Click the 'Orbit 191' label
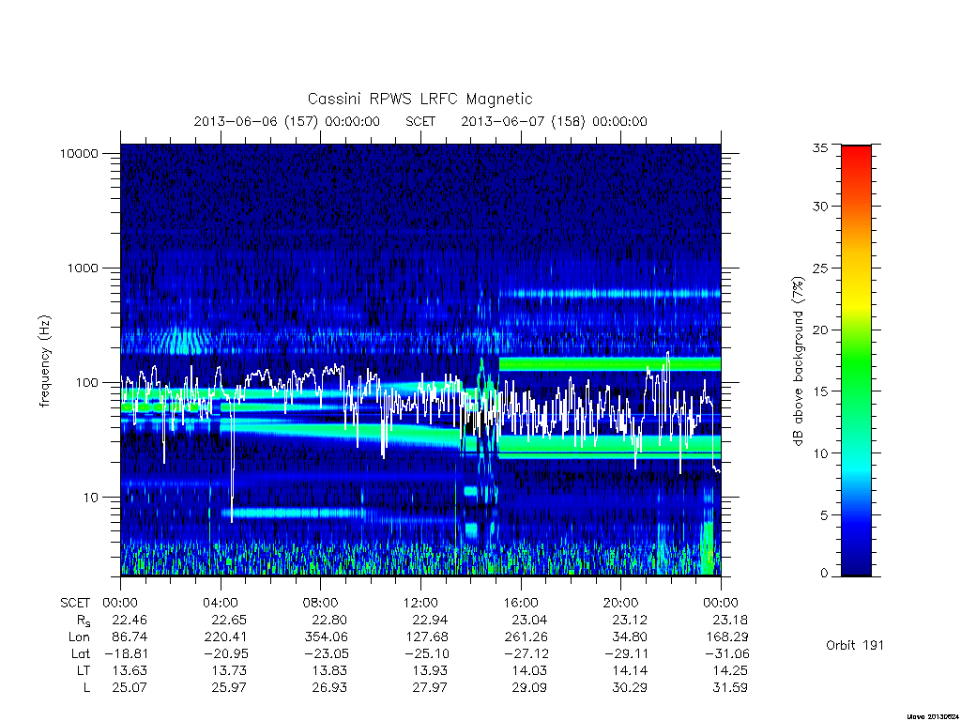The image size is (961, 721). (855, 646)
